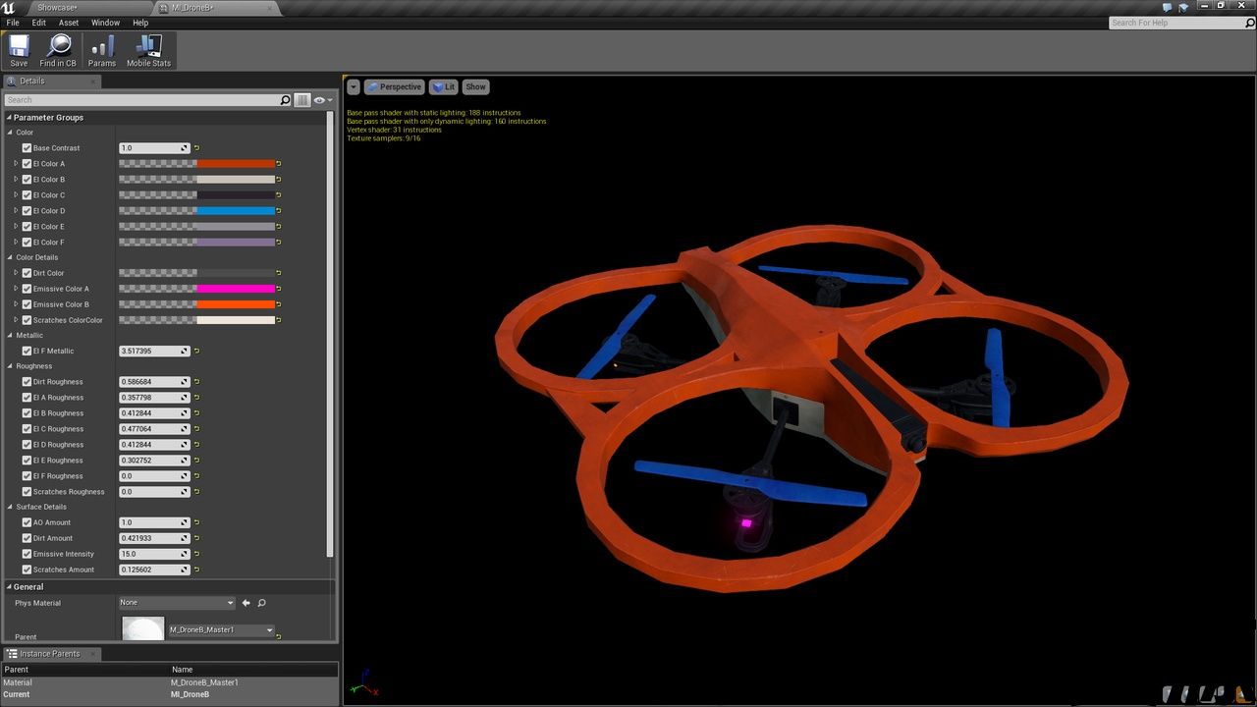Viewport: 1257px width, 707px height.
Task: Uncheck the El Color A checkbox
Action: tap(27, 164)
